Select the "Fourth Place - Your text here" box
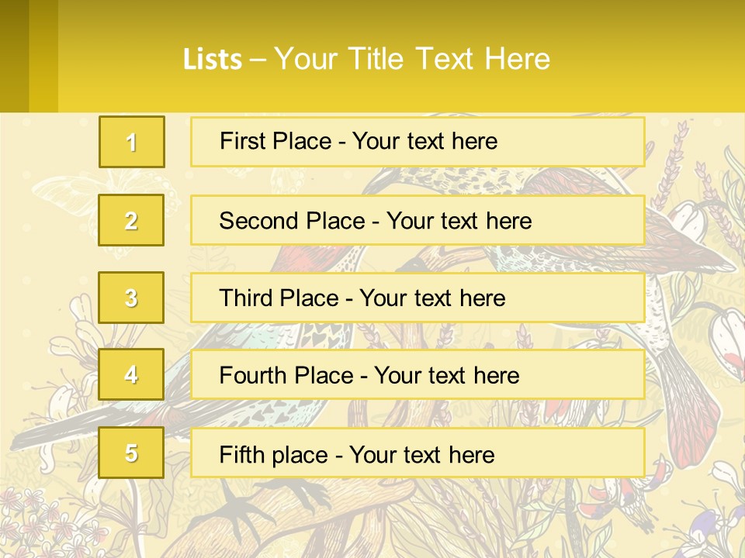The height and width of the screenshot is (558, 745). point(418,375)
